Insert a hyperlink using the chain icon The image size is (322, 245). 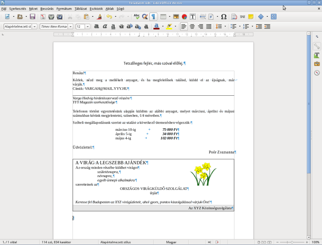click(x=243, y=16)
